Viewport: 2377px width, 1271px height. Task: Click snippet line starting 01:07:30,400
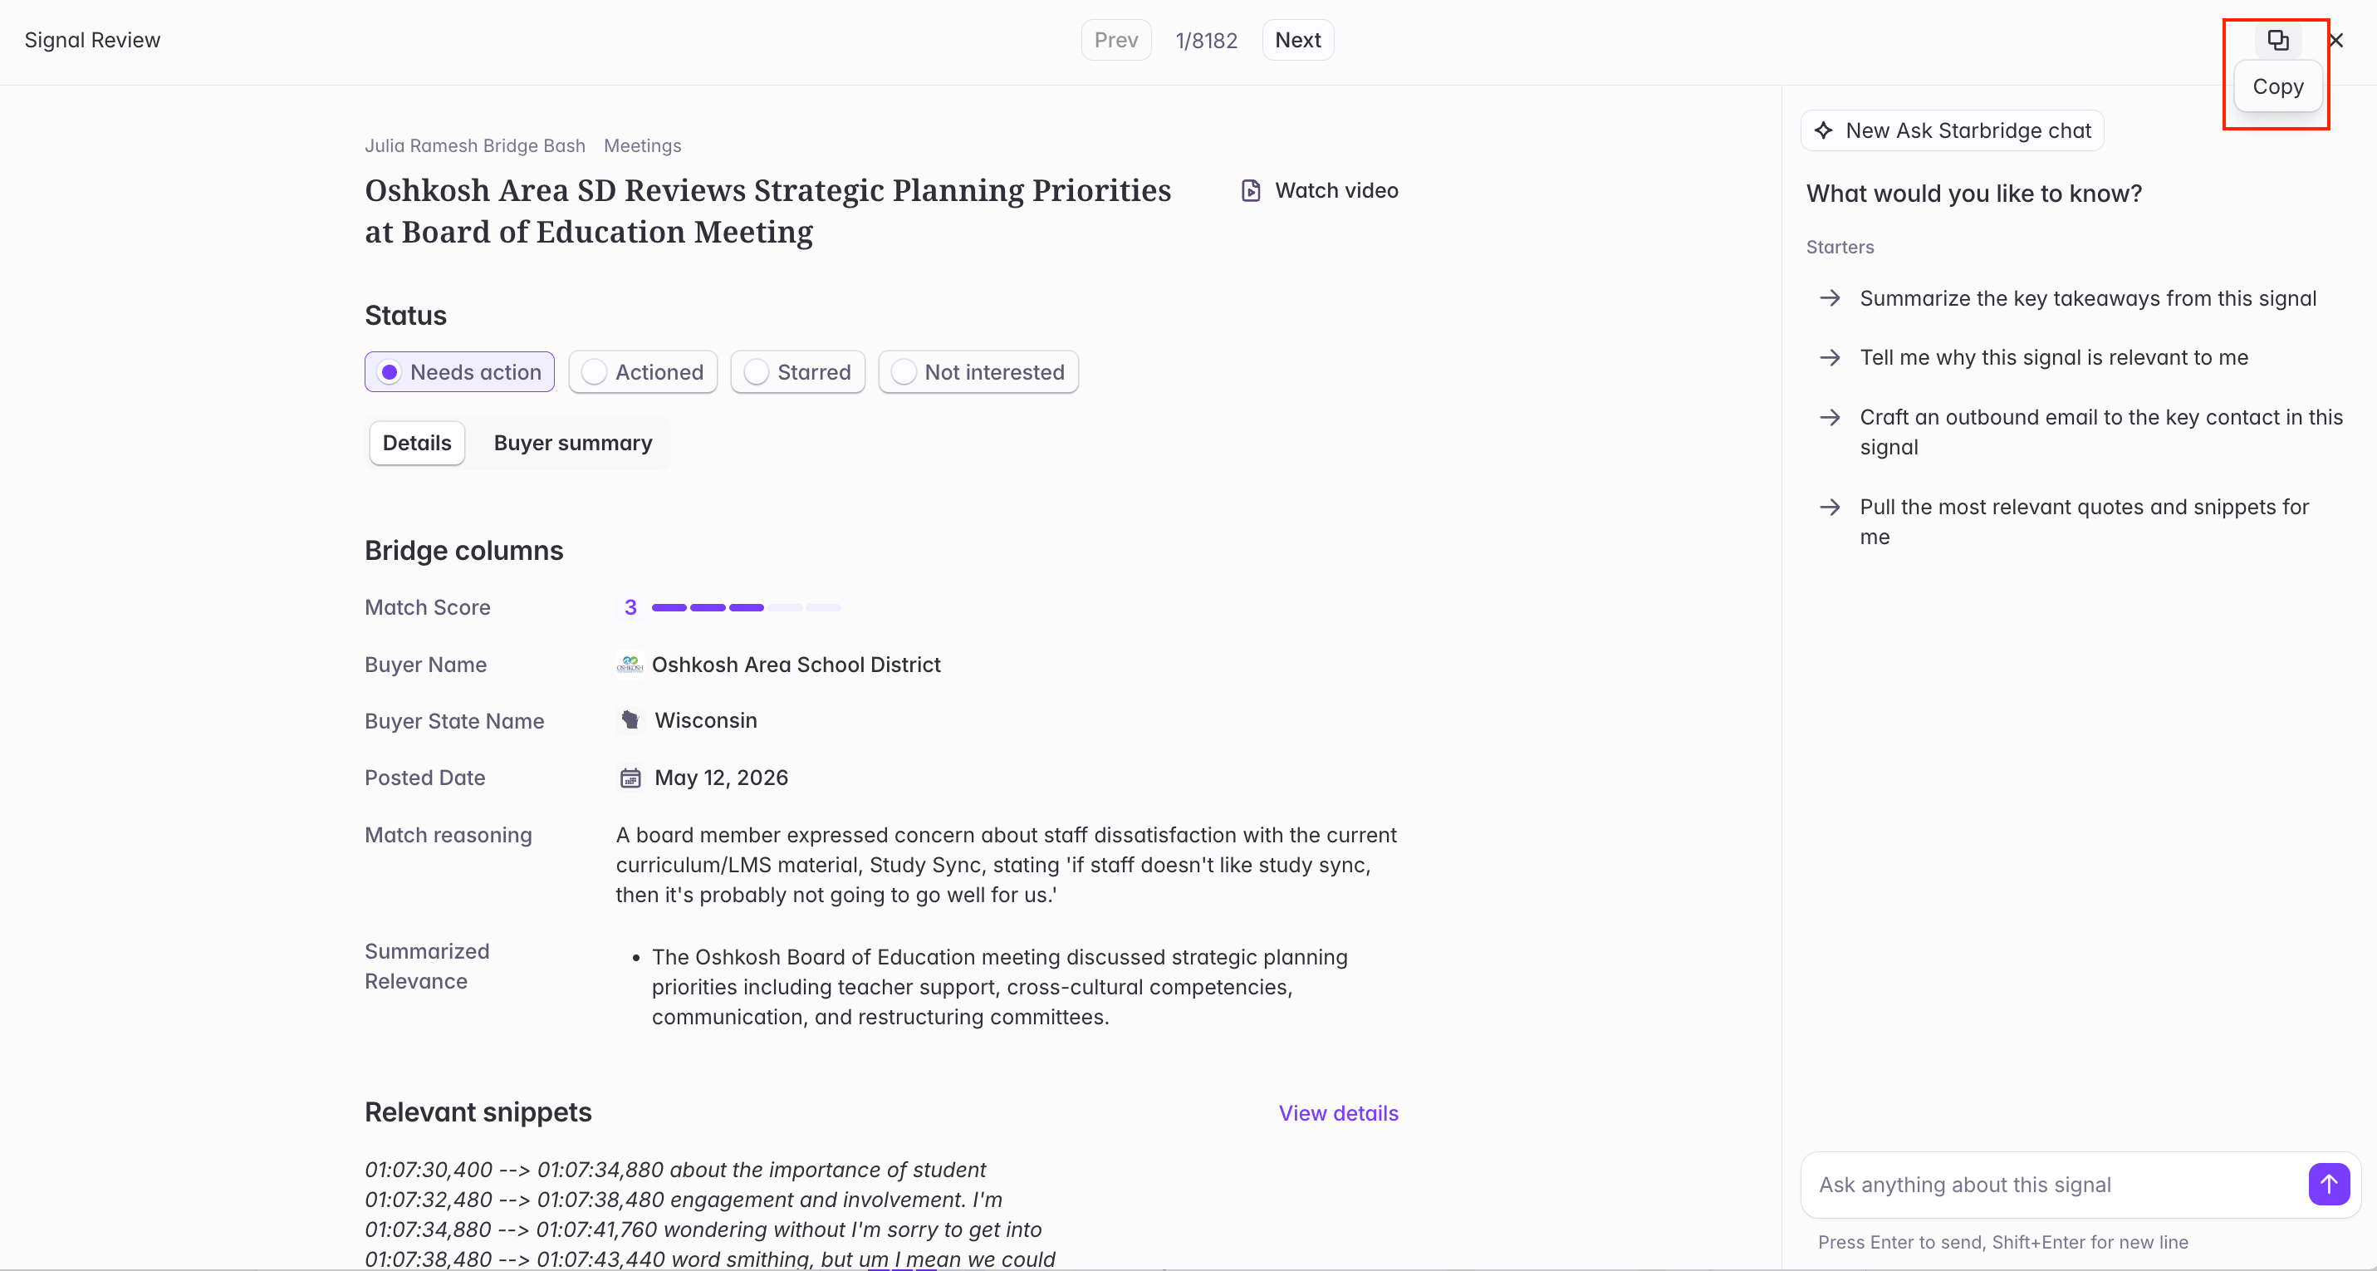point(674,1170)
